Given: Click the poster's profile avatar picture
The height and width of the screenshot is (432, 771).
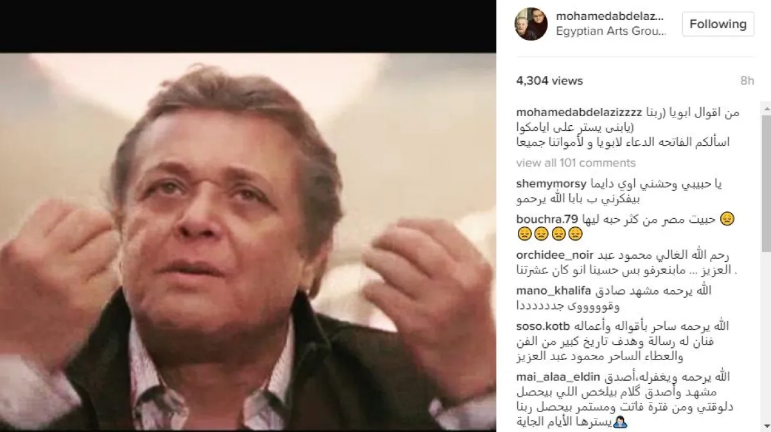Looking at the screenshot, I should click(x=531, y=24).
